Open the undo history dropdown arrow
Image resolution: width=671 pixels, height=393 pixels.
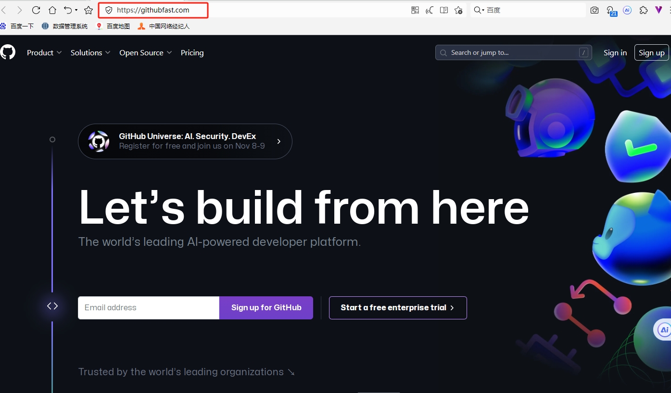click(x=76, y=11)
